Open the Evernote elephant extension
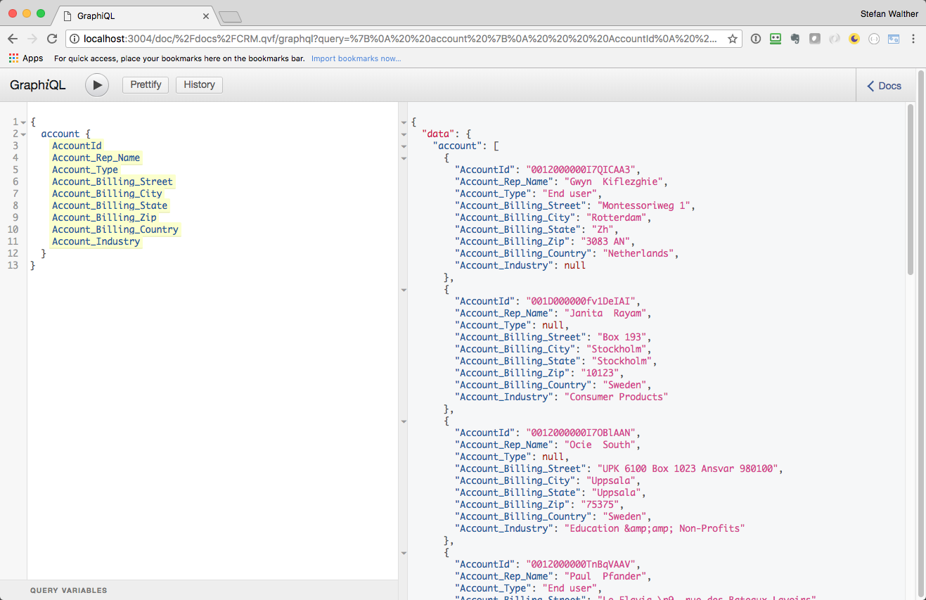Viewport: 926px width, 600px height. click(795, 39)
